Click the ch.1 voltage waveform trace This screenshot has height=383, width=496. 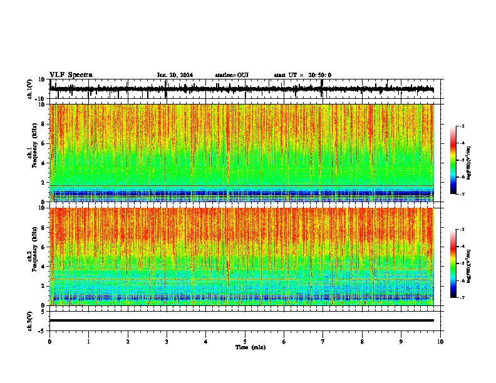point(242,89)
